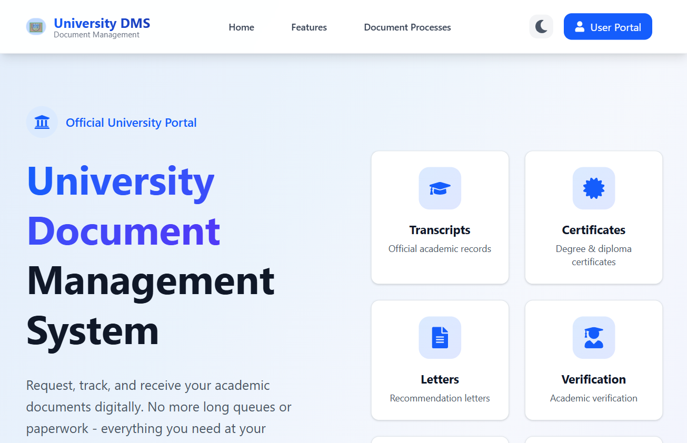Choose the Verification card heading
Screen dimensions: 687x443
click(x=593, y=379)
